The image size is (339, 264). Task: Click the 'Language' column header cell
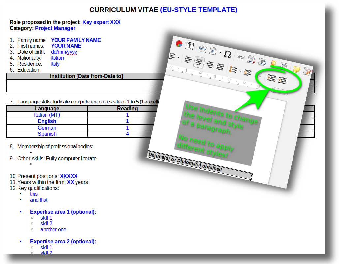(x=47, y=109)
